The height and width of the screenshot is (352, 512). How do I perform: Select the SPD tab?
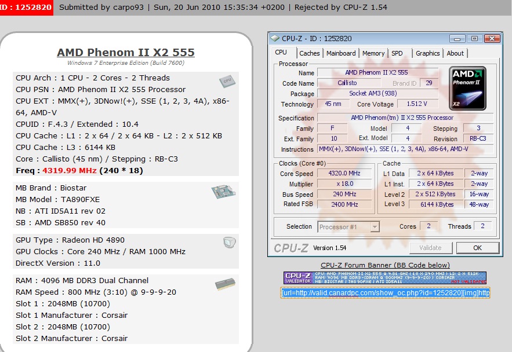coord(397,53)
